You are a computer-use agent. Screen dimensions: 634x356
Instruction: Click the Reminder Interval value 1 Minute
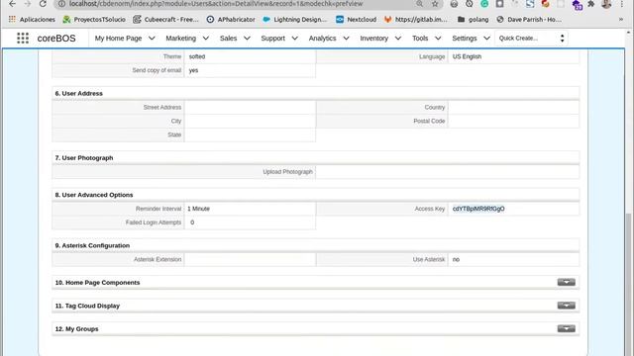coord(198,209)
